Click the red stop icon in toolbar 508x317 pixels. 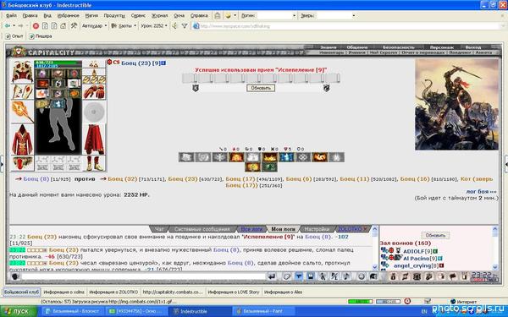[36, 26]
